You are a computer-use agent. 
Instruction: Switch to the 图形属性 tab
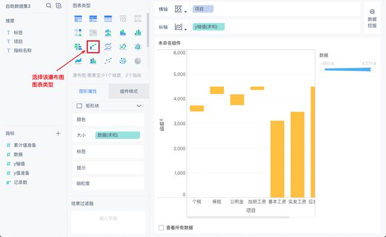(88, 91)
